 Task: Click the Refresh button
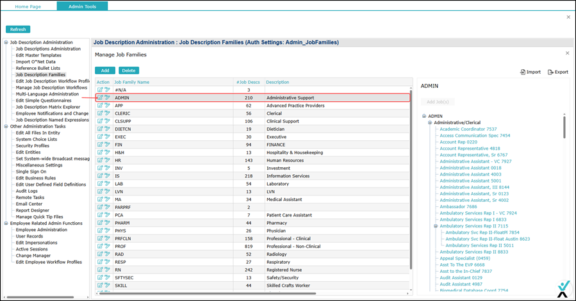click(x=18, y=29)
